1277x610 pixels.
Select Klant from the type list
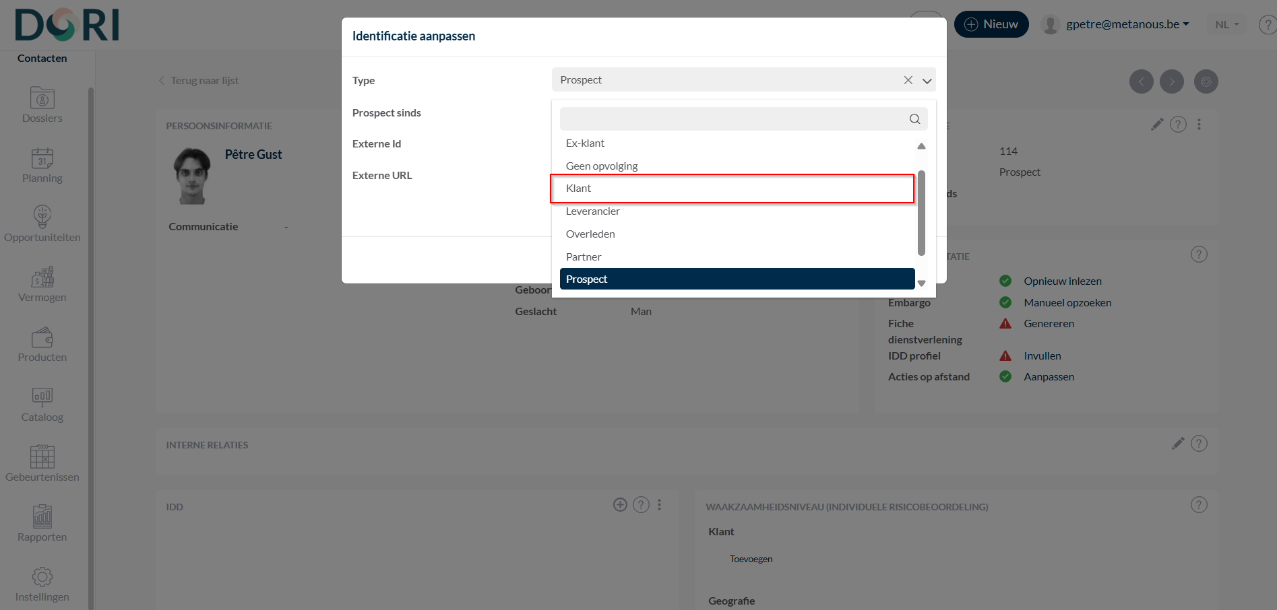pos(732,189)
